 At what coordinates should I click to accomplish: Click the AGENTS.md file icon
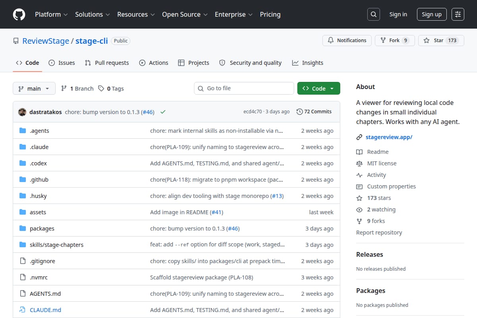tap(23, 294)
